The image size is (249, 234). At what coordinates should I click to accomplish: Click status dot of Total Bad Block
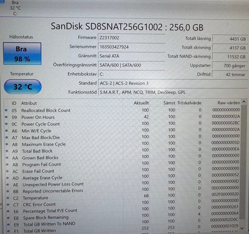7,151
